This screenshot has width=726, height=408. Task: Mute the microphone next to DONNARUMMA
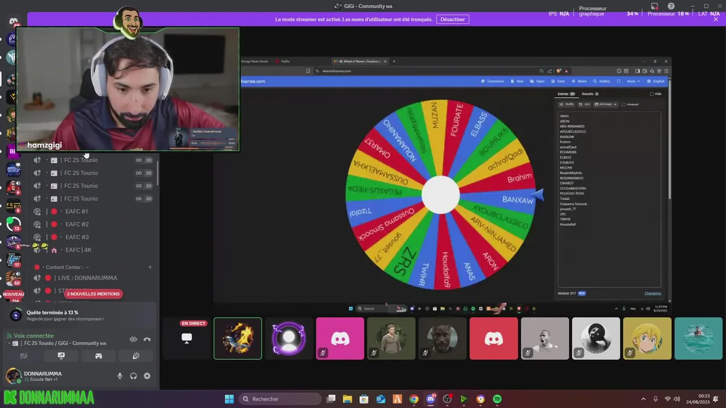coord(120,376)
